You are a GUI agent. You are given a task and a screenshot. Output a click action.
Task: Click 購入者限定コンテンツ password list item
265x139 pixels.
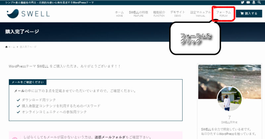click(61, 106)
